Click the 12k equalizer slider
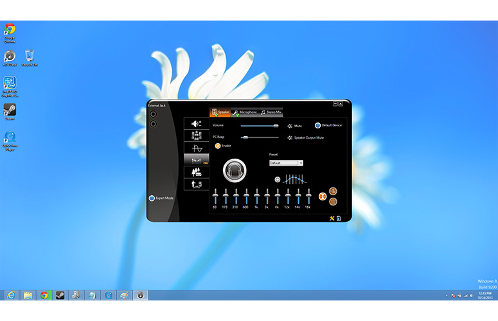Viewport: 498px width, 321px height. [x=288, y=196]
